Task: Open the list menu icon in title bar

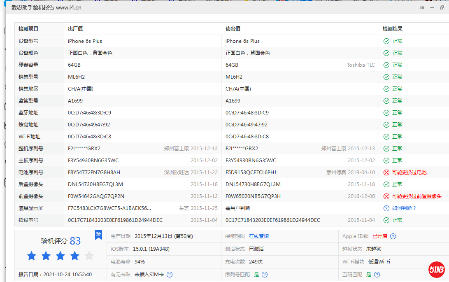Action: pos(422,7)
